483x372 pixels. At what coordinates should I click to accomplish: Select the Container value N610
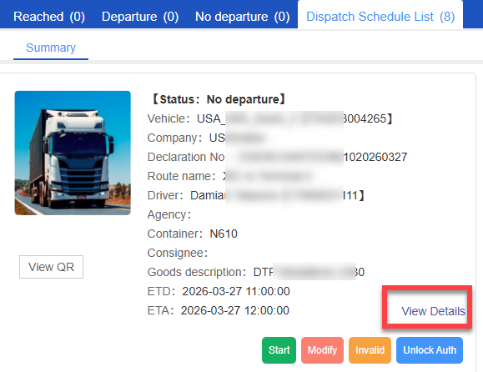coord(224,234)
